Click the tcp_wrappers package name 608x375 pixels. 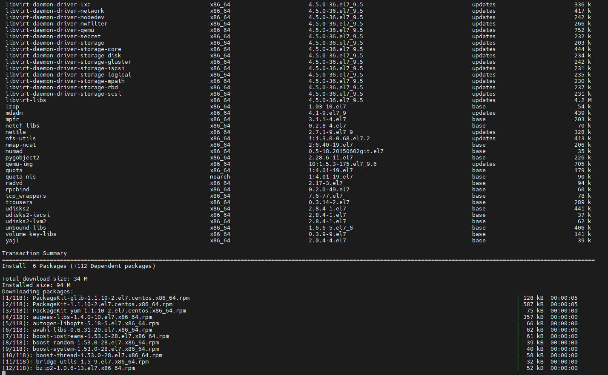pos(26,196)
